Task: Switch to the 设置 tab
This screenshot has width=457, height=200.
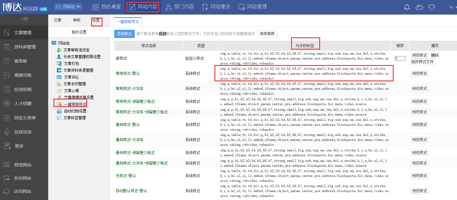Action: [96, 20]
